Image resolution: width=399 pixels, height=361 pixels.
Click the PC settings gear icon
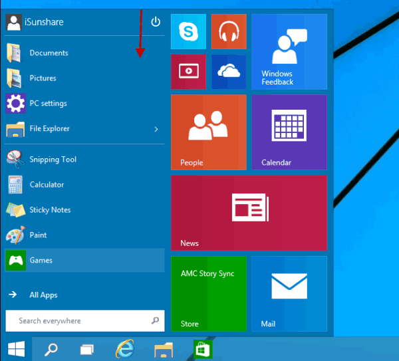(15, 103)
